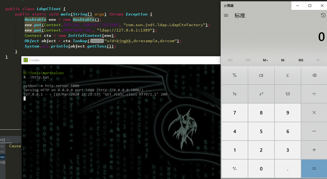Click the backspace key in Calculator
This screenshot has height=179, width=327.
pyautogui.click(x=314, y=75)
